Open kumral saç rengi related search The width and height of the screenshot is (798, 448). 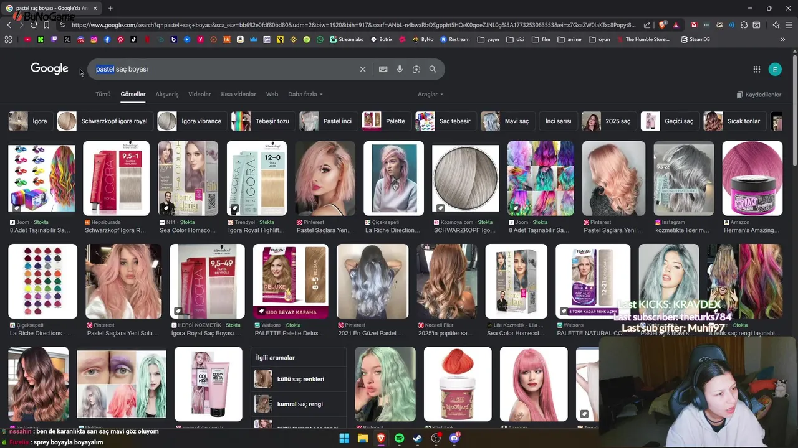tap(299, 404)
